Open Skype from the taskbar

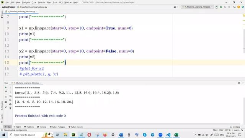click(145, 135)
